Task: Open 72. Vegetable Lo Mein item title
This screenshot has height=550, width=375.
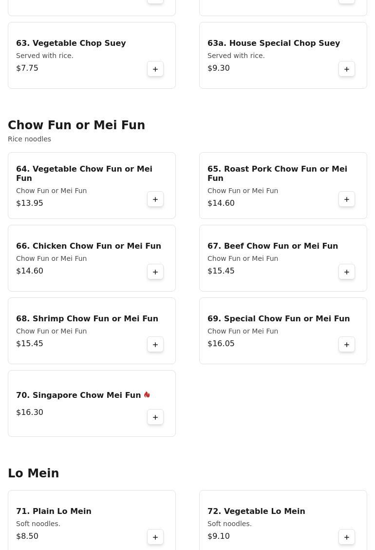Action: [256, 511]
